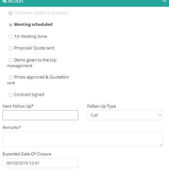Screen dimensions: 169x169
Task: Click the Contract Signed label text
Action: pyautogui.click(x=29, y=95)
